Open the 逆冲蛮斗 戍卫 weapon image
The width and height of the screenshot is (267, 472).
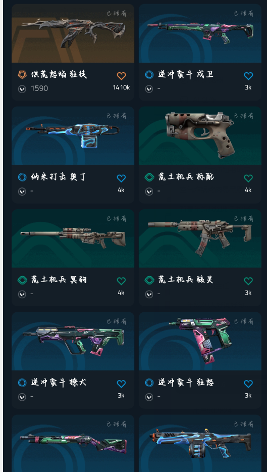click(200, 33)
